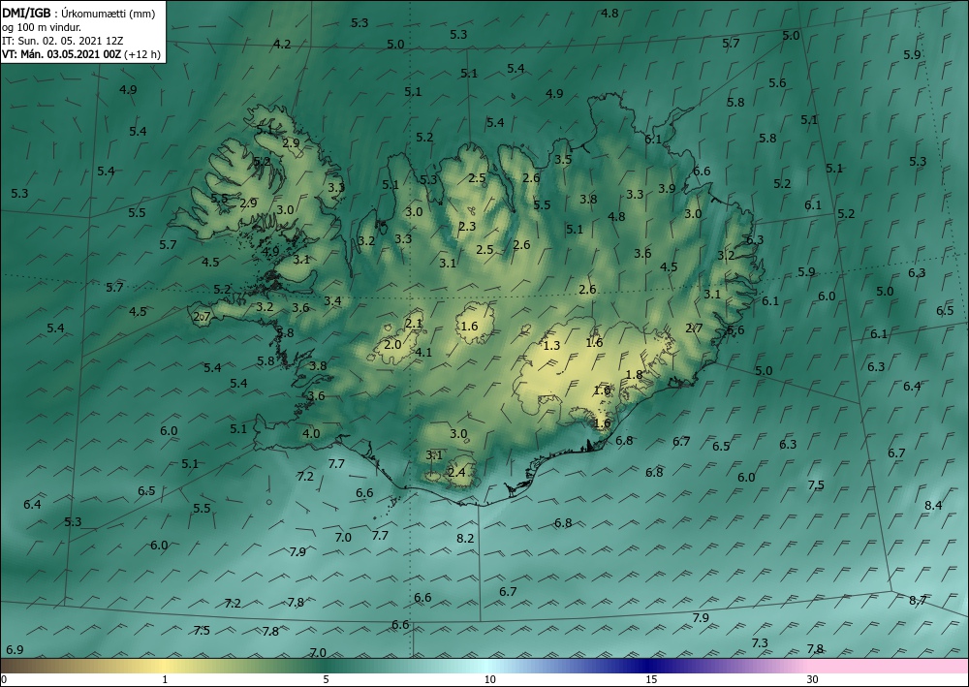Viewport: 969px width, 687px height.
Task: Click the 4.2 value on the map
Action: pyautogui.click(x=282, y=45)
